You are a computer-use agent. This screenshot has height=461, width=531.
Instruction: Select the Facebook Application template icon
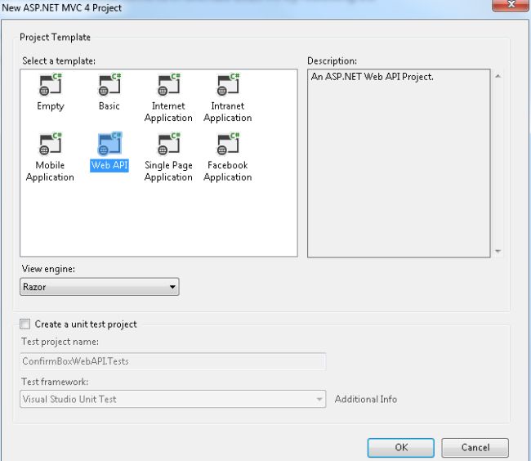228,144
